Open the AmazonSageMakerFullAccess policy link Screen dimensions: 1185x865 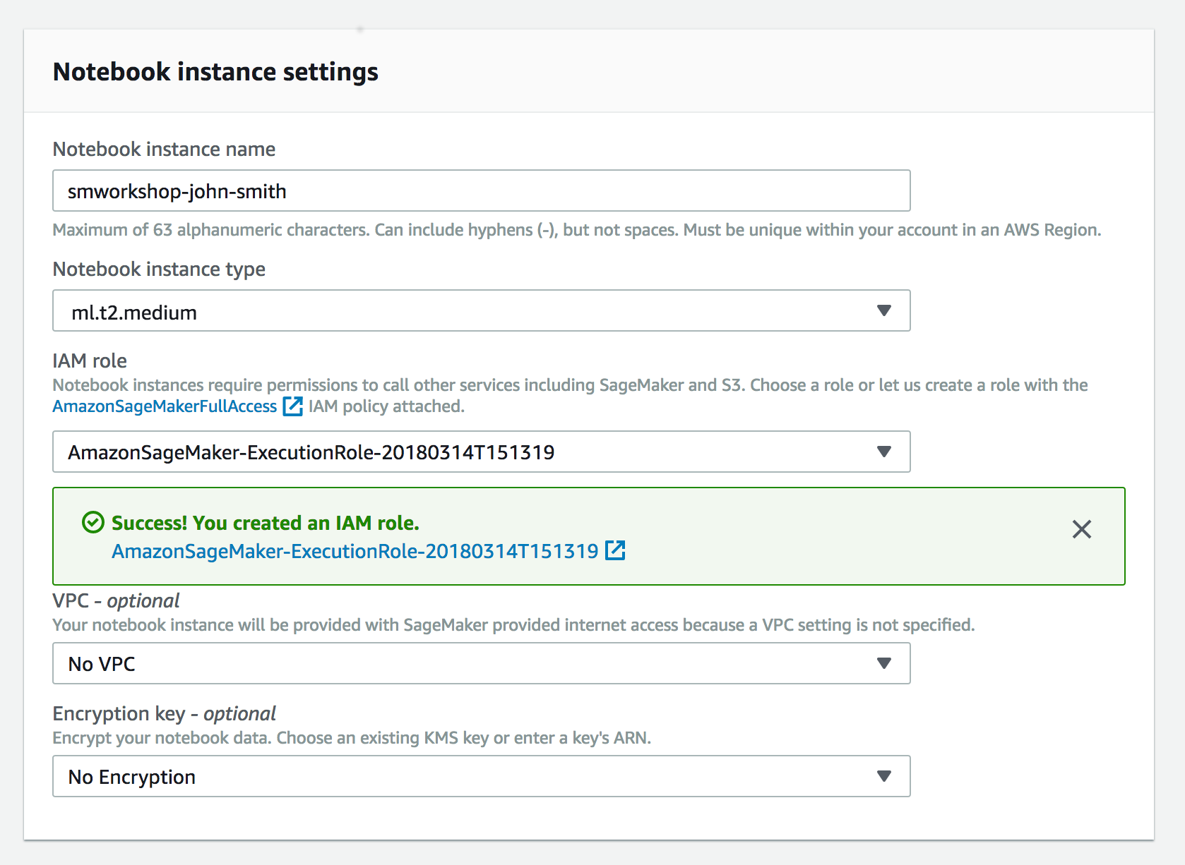tap(165, 406)
